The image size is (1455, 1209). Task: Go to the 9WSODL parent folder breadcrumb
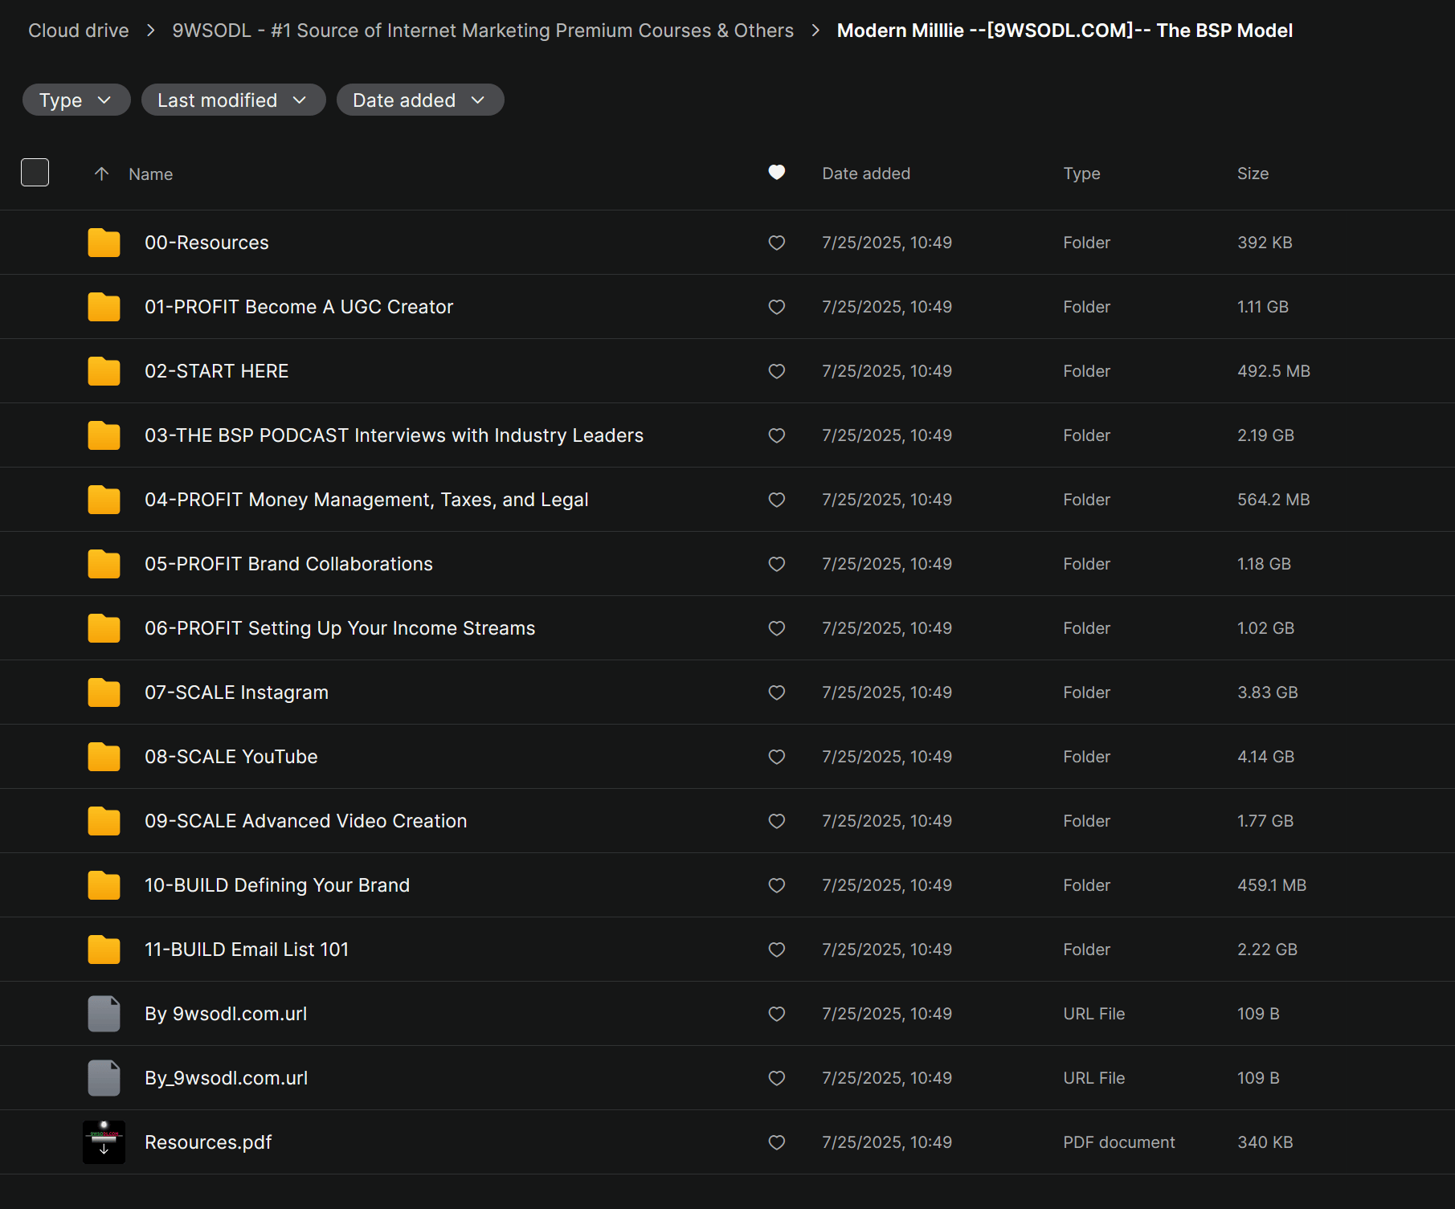[x=482, y=31]
